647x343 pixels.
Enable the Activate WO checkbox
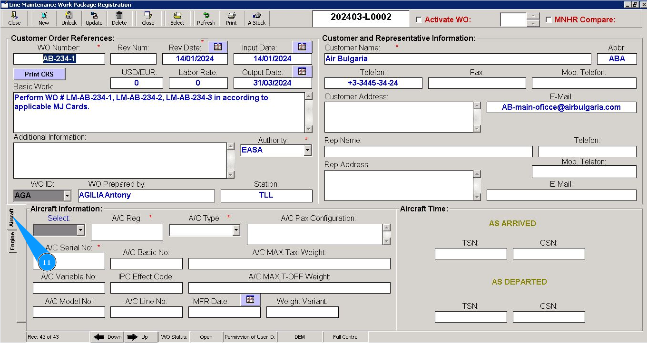[419, 20]
